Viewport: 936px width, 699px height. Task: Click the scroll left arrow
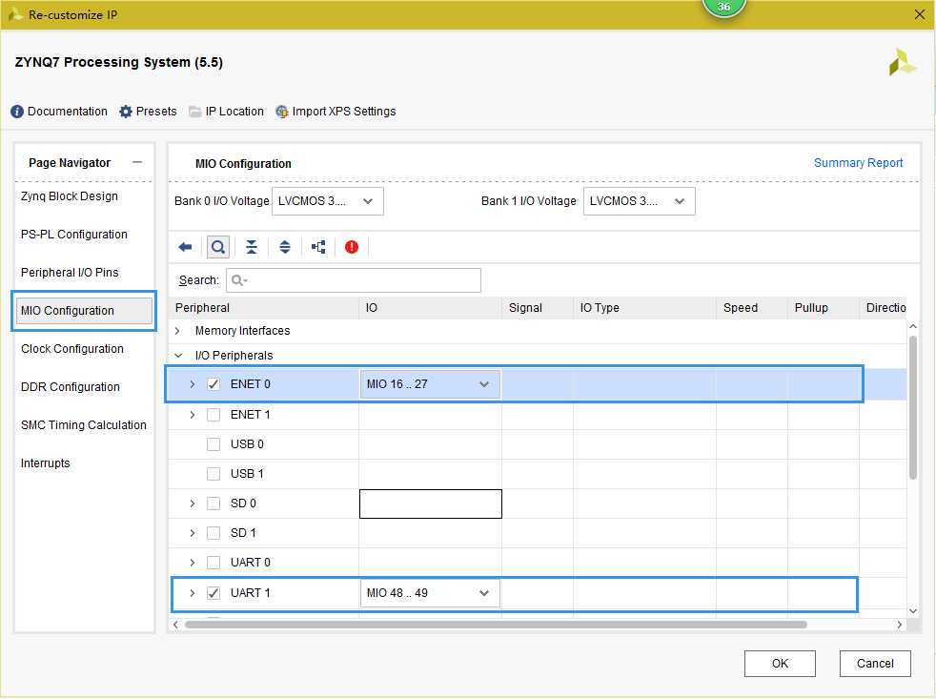(x=175, y=625)
